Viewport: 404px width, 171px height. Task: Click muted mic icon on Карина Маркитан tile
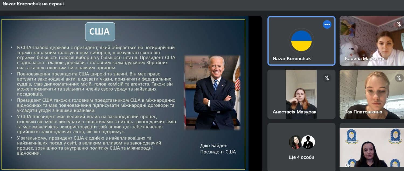point(399,24)
